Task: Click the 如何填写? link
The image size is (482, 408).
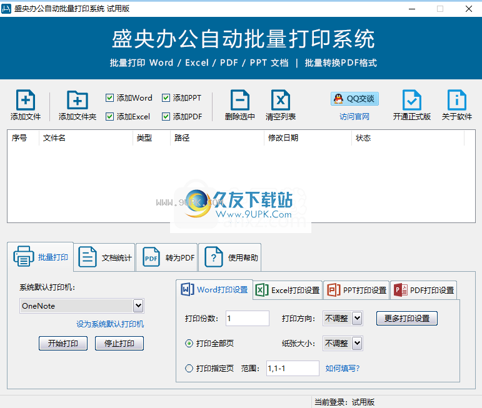Action: (343, 368)
